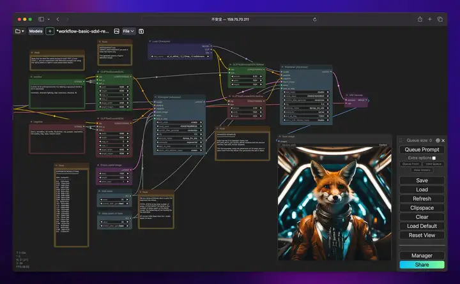This screenshot has width=460, height=284.
Task: Click the Queue Prompt button
Action: [x=422, y=149]
